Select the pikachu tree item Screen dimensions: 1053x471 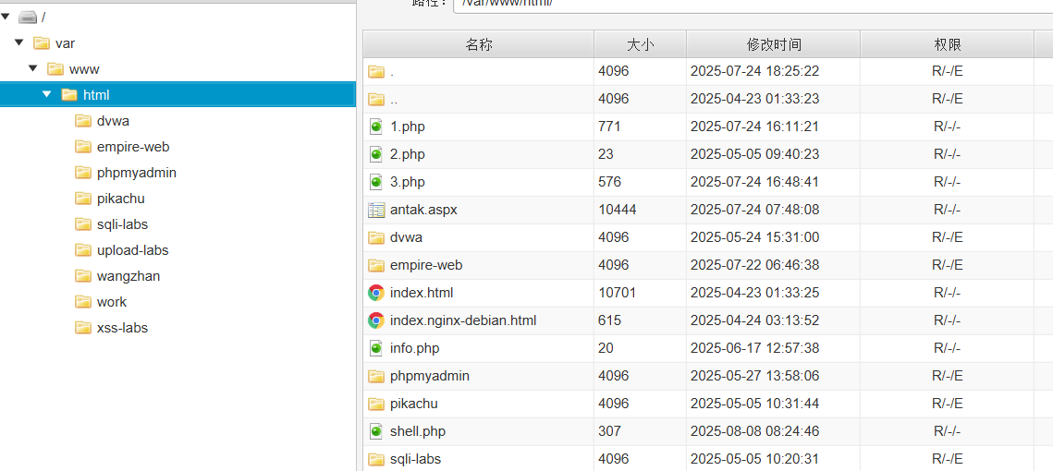121,199
